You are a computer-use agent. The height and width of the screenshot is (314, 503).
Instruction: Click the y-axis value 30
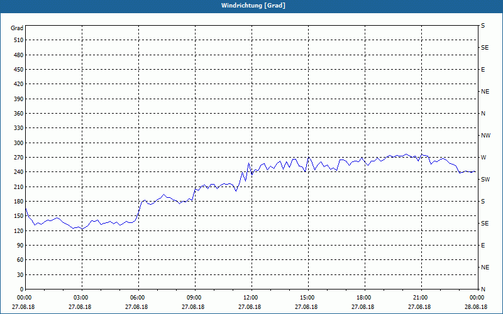point(20,275)
